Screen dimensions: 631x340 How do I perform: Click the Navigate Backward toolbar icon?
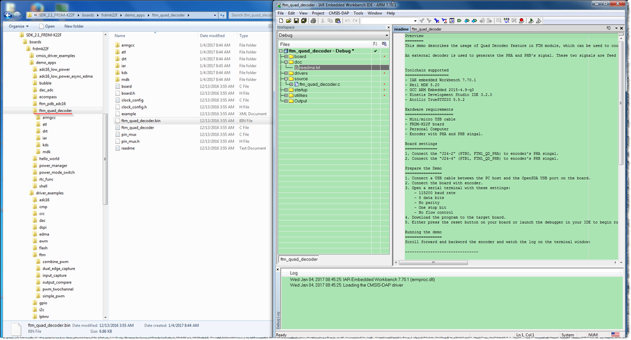point(482,20)
